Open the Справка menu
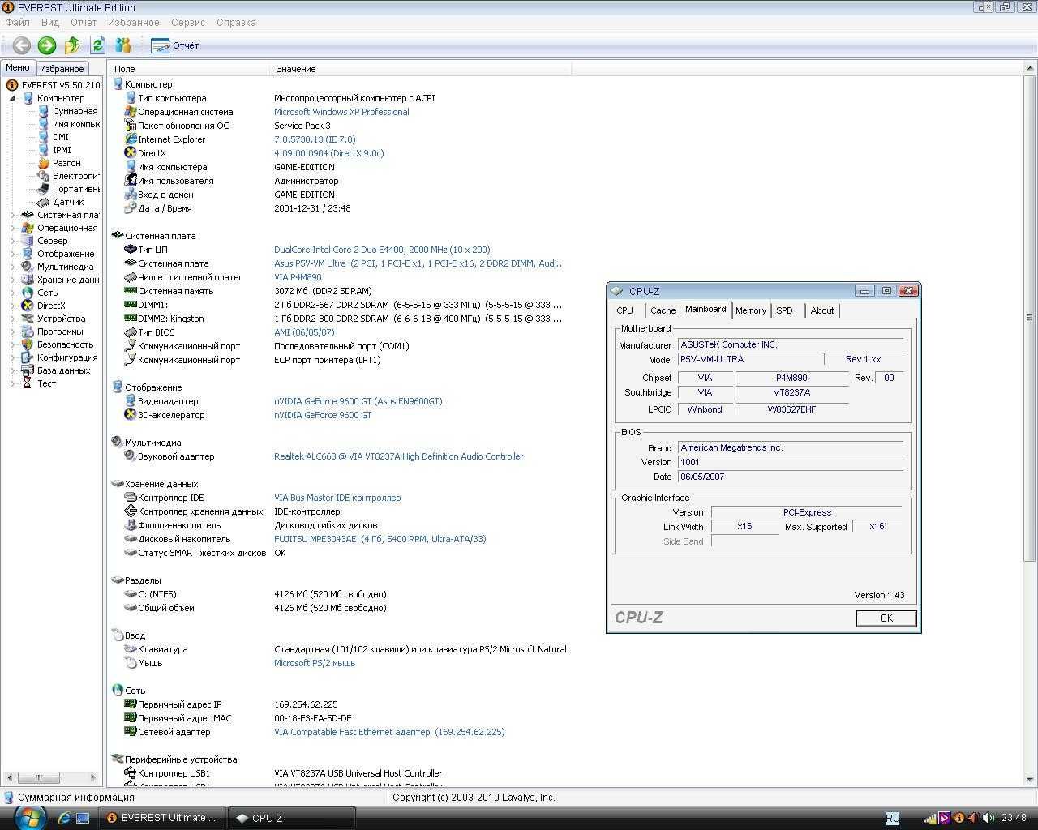Screen dimensions: 1038x830 pyautogui.click(x=236, y=23)
